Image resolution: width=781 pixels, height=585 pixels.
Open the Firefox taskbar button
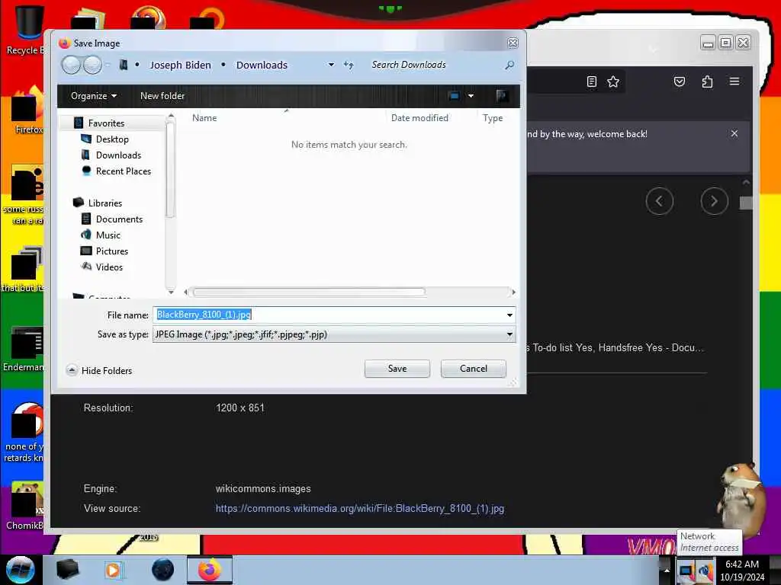209,570
